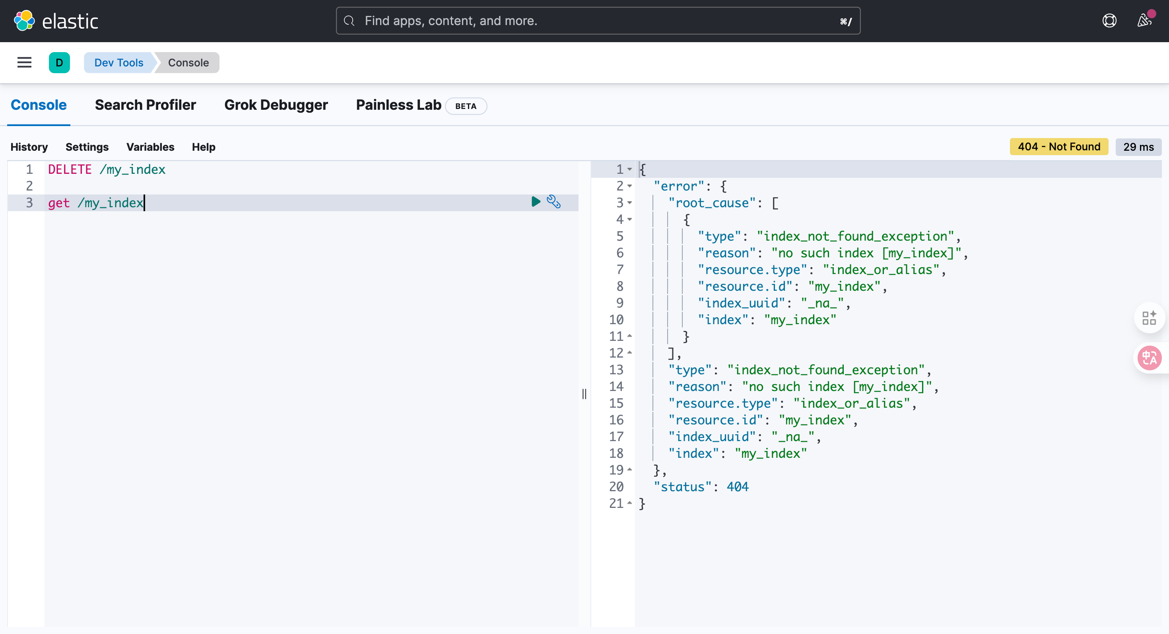Collapse the object fold arrow on line 4
1169x634 pixels.
tap(630, 220)
